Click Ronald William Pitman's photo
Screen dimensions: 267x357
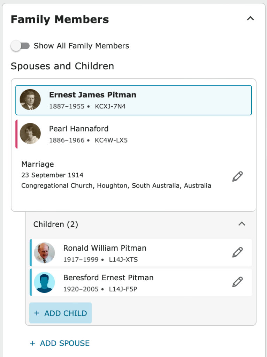[x=45, y=253]
